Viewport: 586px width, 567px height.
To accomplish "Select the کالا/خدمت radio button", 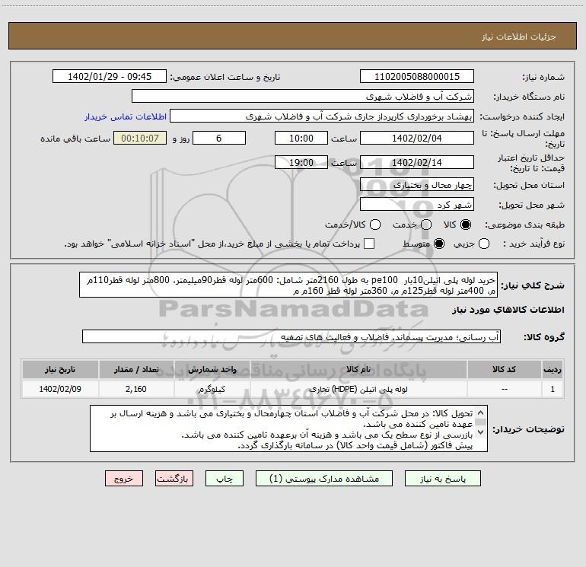I will pyautogui.click(x=375, y=225).
